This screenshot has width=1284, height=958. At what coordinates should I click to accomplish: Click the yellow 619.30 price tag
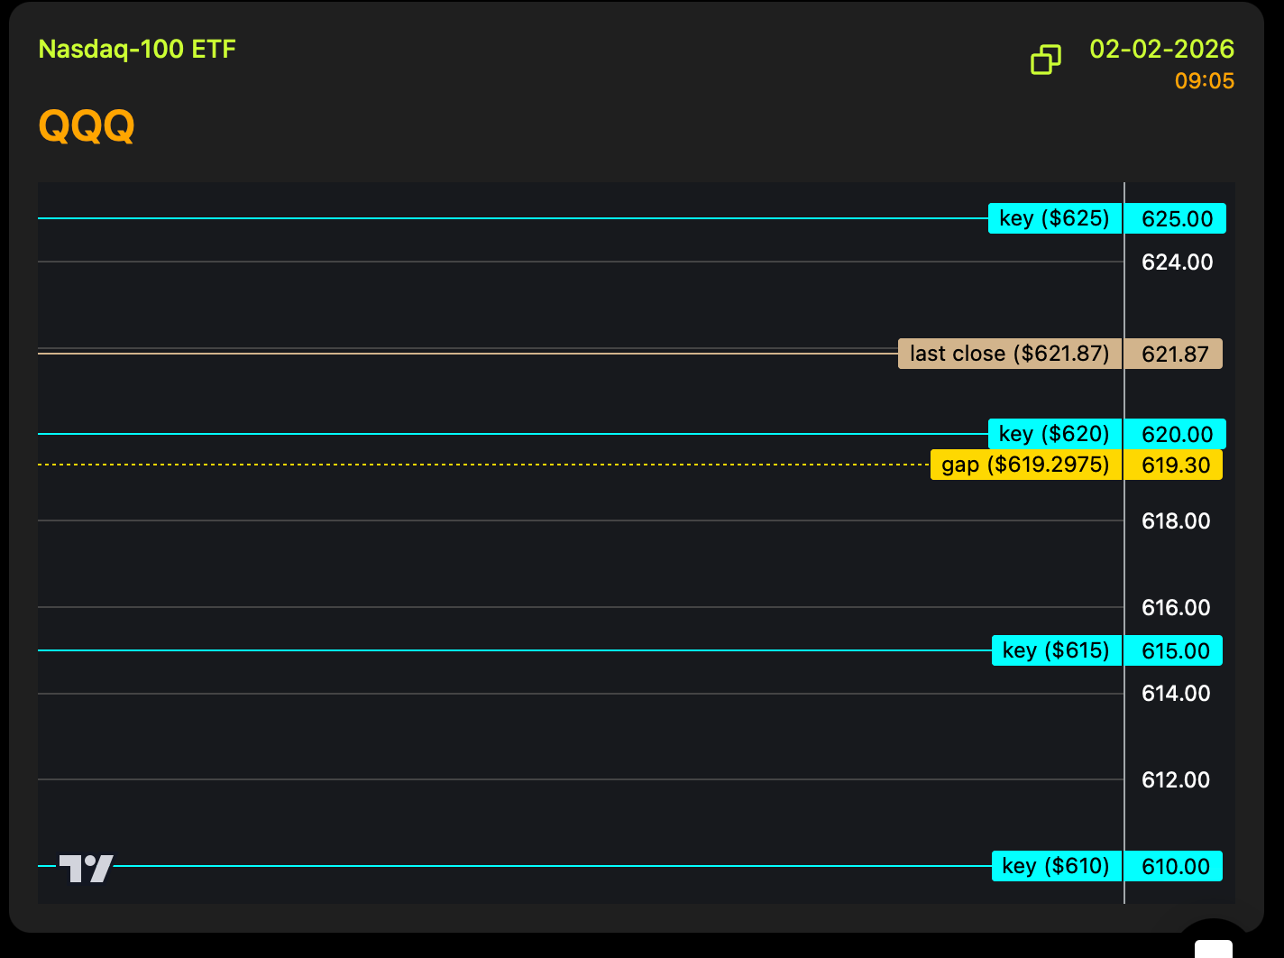tap(1174, 465)
